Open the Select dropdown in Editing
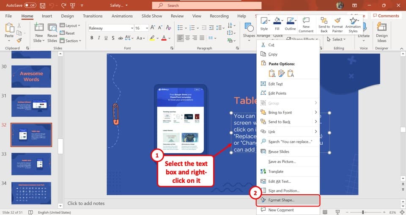The image size is (406, 215). [336, 39]
